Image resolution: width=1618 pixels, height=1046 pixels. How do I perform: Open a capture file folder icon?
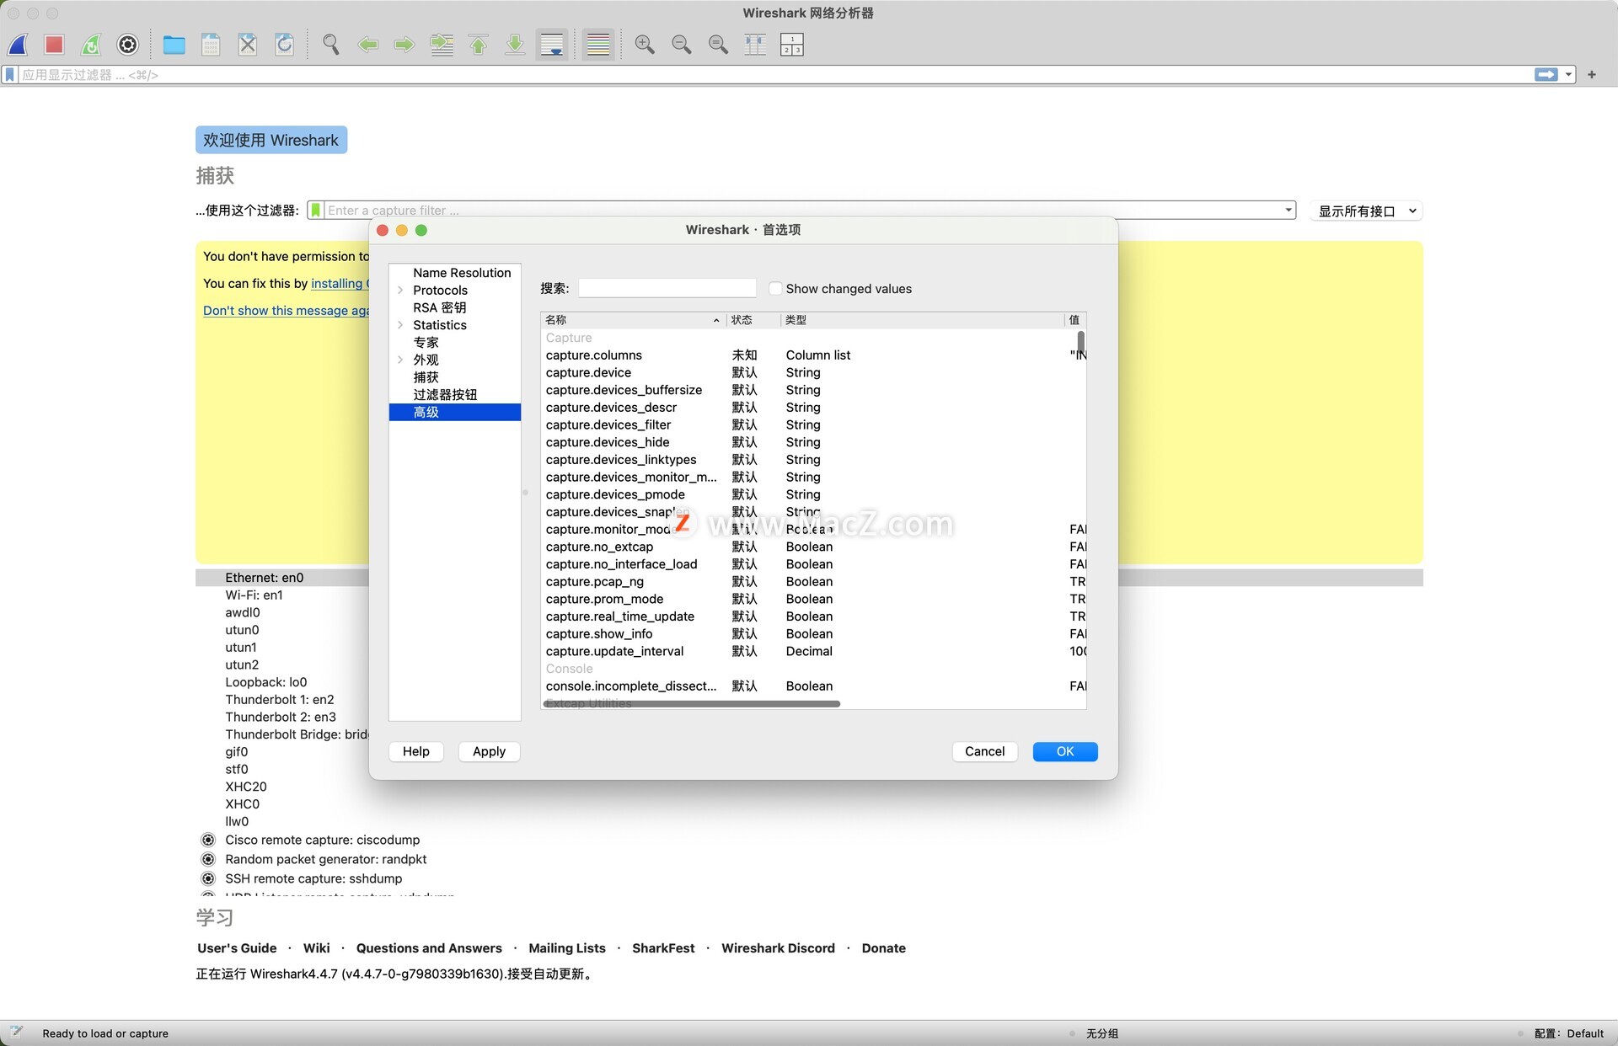pos(174,45)
